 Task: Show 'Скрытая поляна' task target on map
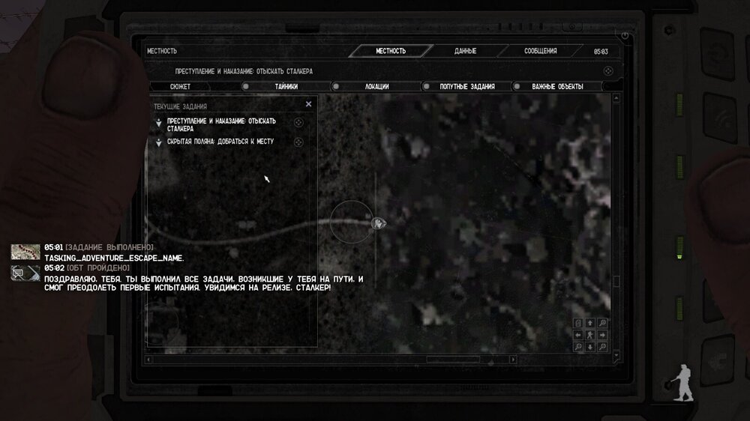click(x=298, y=142)
